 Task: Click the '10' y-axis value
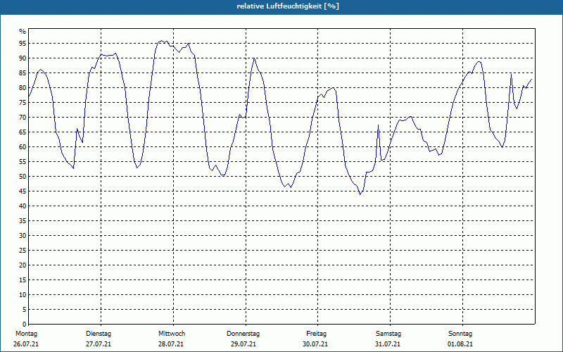[23, 295]
